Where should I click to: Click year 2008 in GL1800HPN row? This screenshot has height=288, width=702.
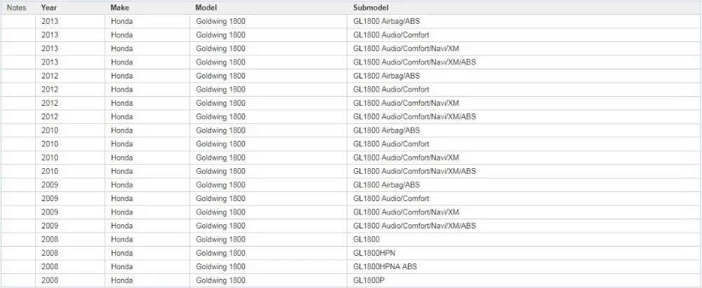pos(50,253)
